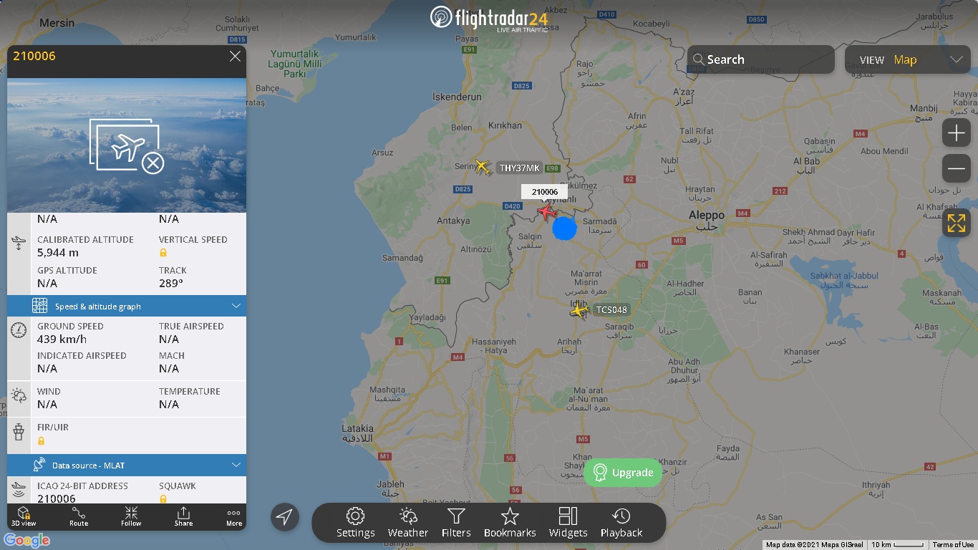Click the Search input field
This screenshot has width=978, height=550.
(x=761, y=59)
